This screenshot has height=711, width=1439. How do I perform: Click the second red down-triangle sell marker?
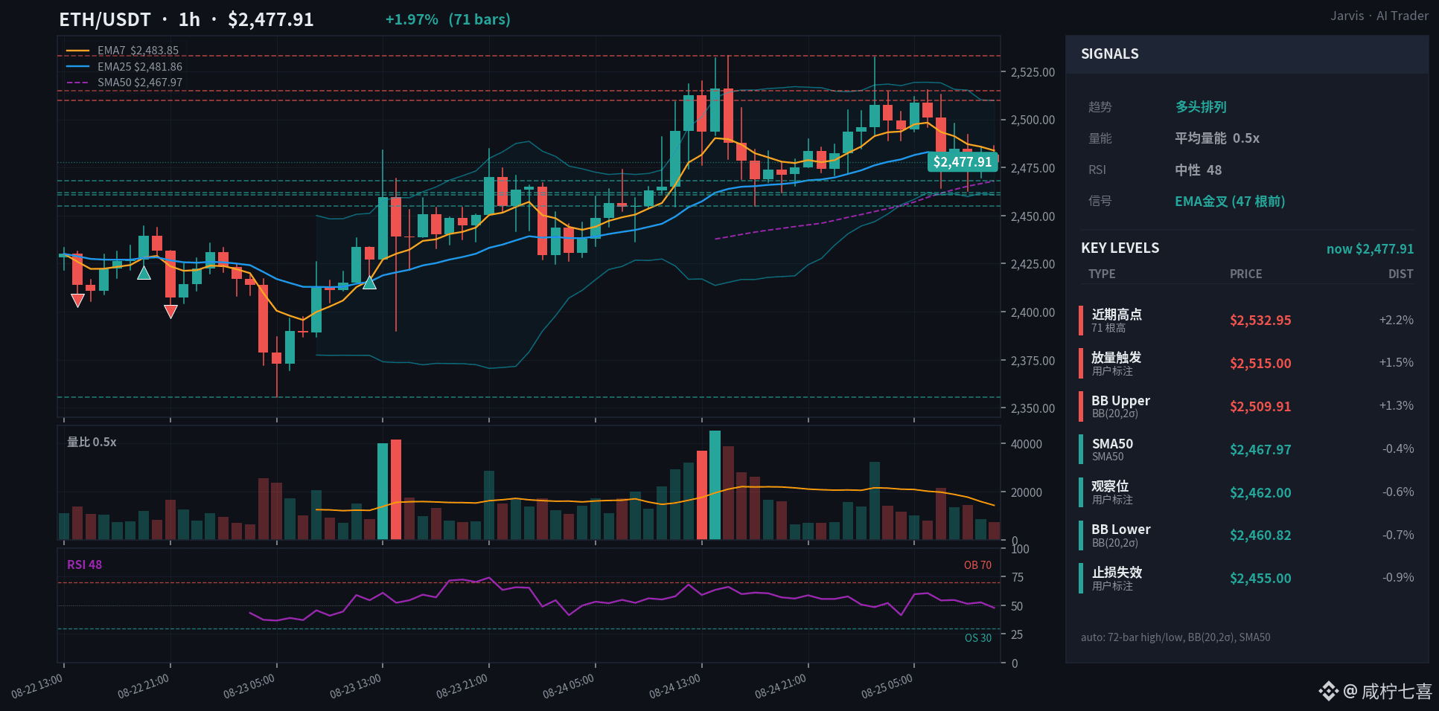pyautogui.click(x=170, y=312)
